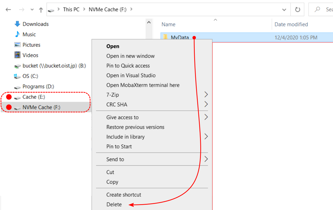Select Pictures in the navigation pane

(31, 45)
